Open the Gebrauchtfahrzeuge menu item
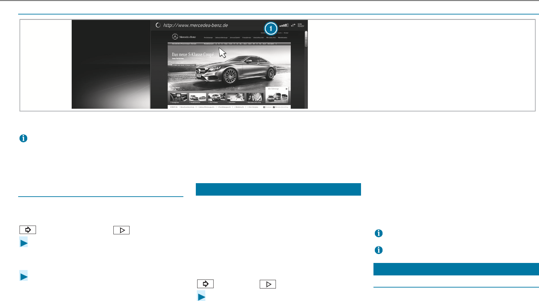This screenshot has width=539, height=301. (x=221, y=38)
